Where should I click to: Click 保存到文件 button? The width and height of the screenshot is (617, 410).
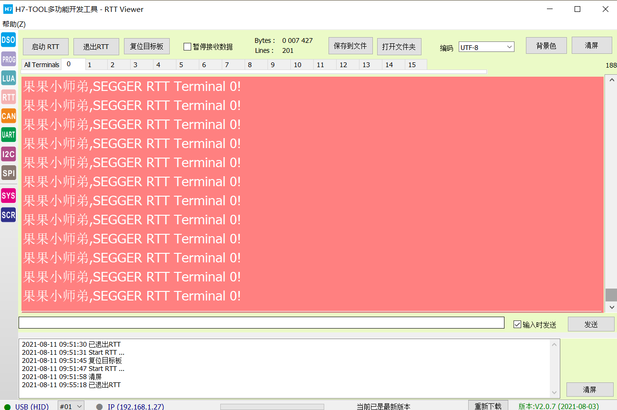coord(350,46)
